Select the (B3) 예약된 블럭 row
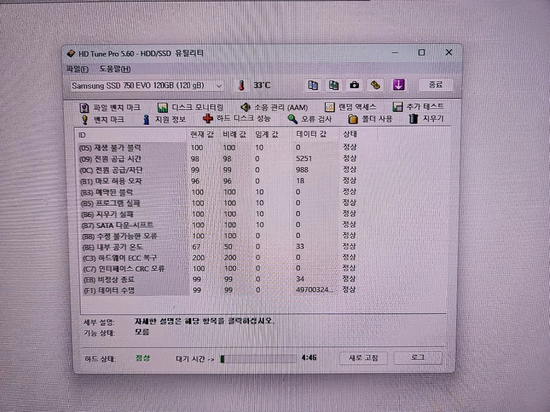The height and width of the screenshot is (412, 550). (217, 192)
